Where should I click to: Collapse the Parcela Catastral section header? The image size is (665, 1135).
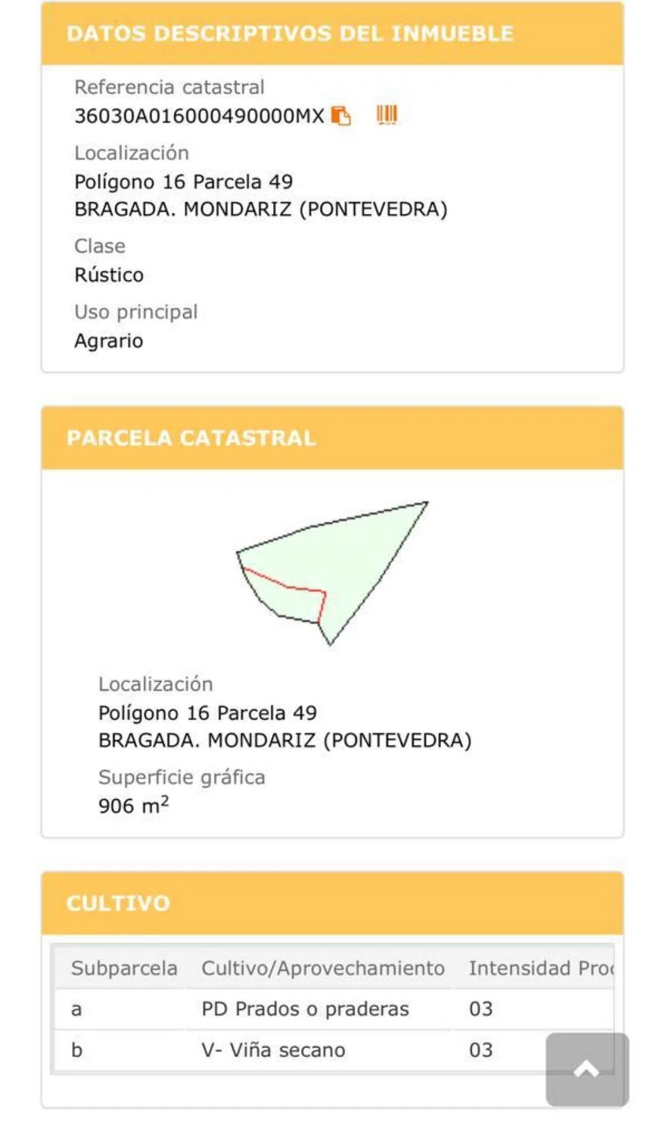click(x=332, y=438)
